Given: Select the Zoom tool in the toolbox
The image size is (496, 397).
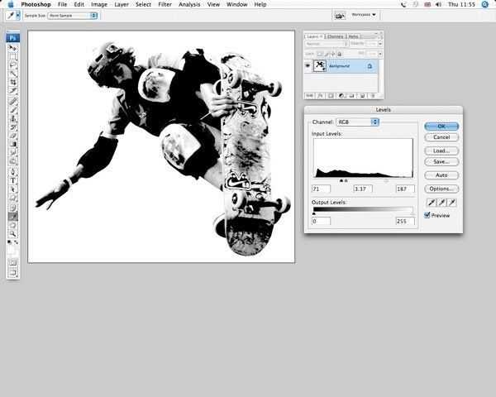Looking at the screenshot, I should click(13, 232).
